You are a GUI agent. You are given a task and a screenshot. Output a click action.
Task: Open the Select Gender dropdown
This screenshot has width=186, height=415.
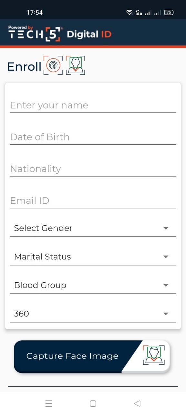click(x=93, y=228)
